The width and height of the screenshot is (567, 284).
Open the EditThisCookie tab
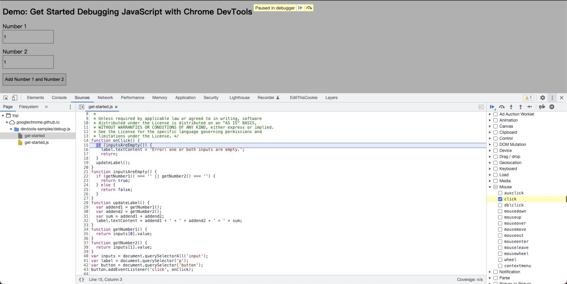click(x=304, y=98)
